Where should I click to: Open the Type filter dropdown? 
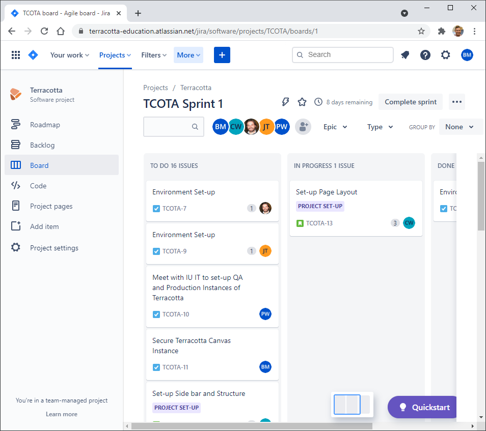click(380, 127)
